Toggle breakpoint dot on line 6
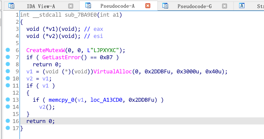This screenshot has height=139, width=264. click(8, 50)
